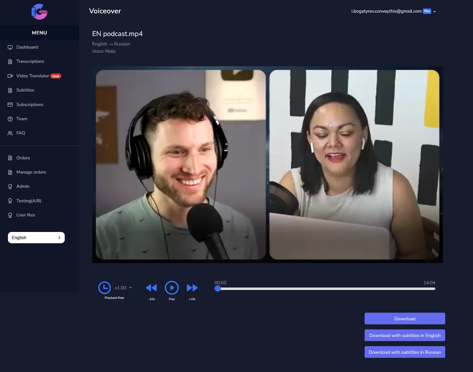Click the Play button icon
The image size is (473, 372).
click(172, 288)
